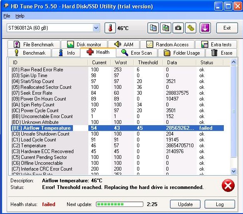Switch to the AAM tab
Image resolution: width=243 pixels, height=214 pixels.
tap(124, 45)
